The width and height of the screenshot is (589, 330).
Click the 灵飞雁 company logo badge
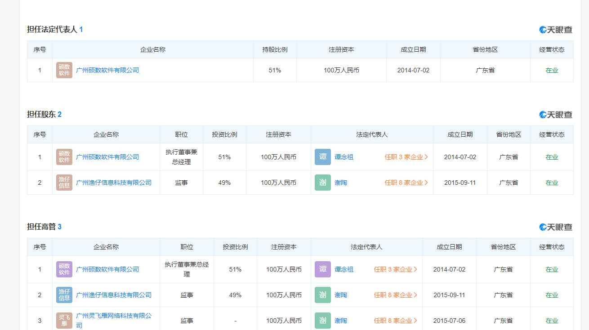[x=64, y=321]
